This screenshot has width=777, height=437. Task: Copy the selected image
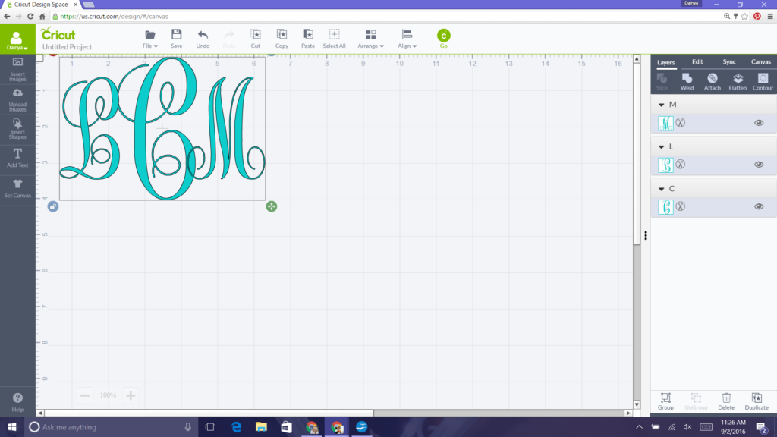[282, 39]
